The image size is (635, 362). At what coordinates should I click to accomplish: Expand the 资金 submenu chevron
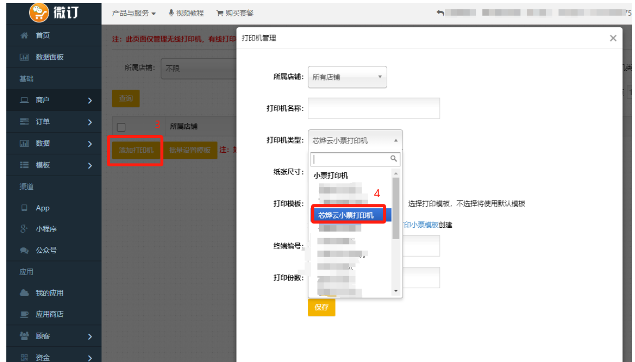click(90, 358)
